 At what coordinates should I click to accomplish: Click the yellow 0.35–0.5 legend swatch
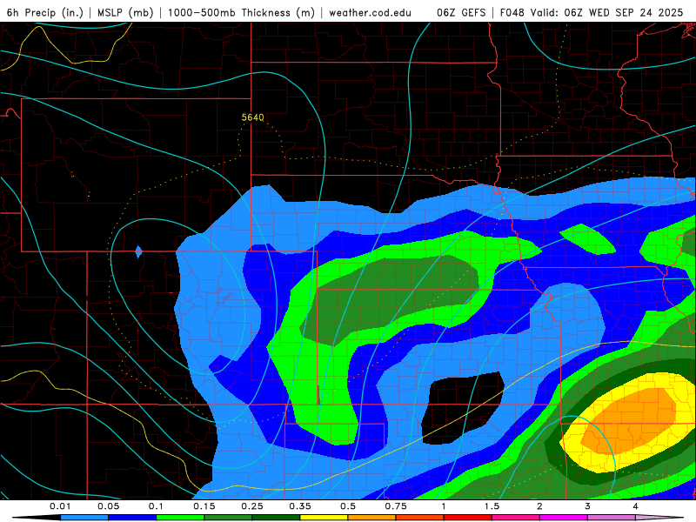click(324, 518)
